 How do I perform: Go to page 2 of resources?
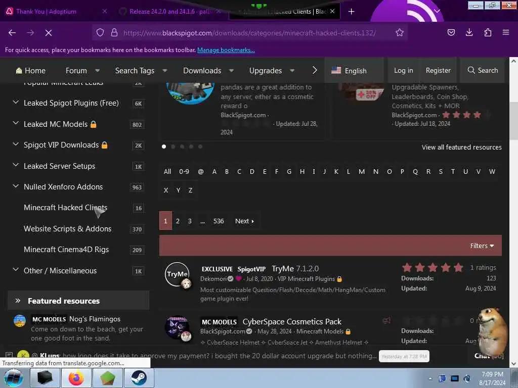(178, 221)
